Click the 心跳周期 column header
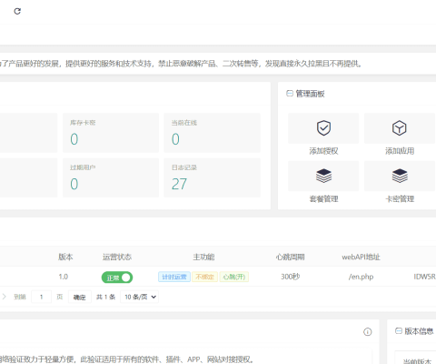The image size is (436, 364). click(290, 257)
